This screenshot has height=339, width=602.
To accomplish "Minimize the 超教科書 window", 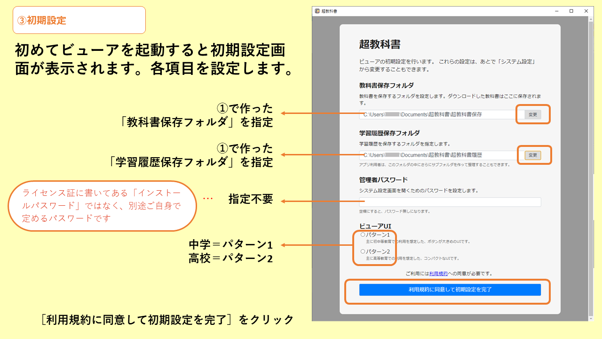I will (557, 11).
